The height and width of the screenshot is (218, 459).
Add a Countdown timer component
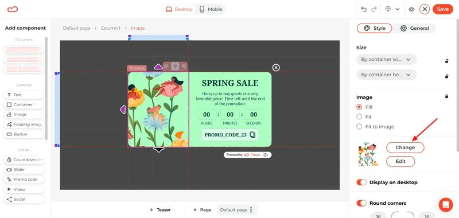pos(24,159)
